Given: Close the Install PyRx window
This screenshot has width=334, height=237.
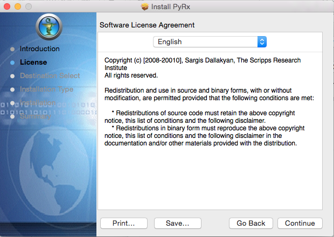Looking at the screenshot, I should point(7,6).
